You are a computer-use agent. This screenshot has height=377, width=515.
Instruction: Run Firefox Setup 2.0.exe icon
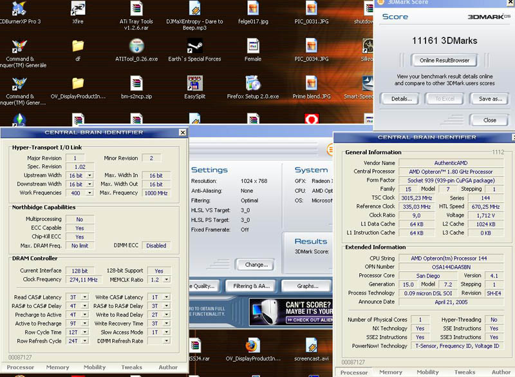point(253,88)
